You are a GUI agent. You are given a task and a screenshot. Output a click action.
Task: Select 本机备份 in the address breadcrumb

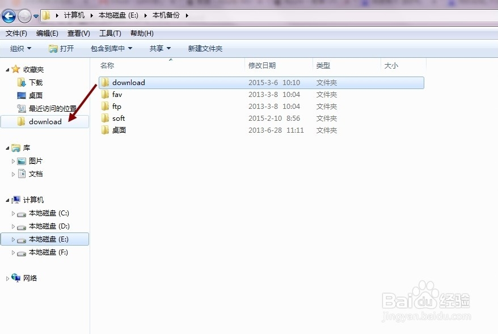coord(166,15)
